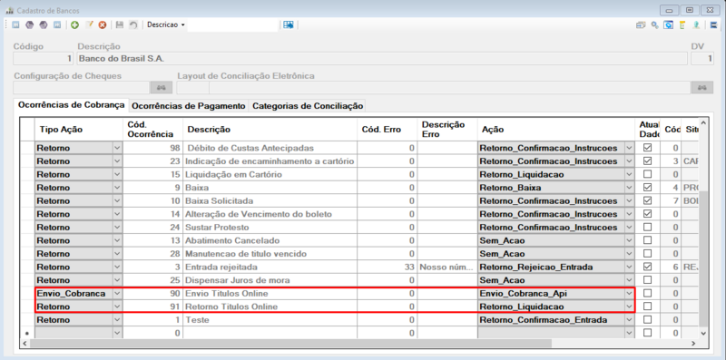Go to previous record arrow icon
This screenshot has width=726, height=360.
pos(29,24)
